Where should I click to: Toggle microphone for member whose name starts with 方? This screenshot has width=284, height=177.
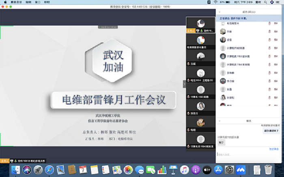pos(269,32)
